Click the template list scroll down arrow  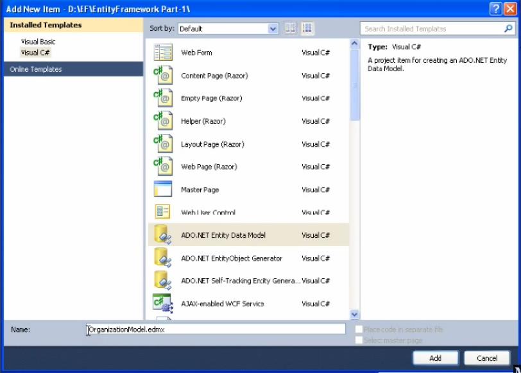[355, 314]
